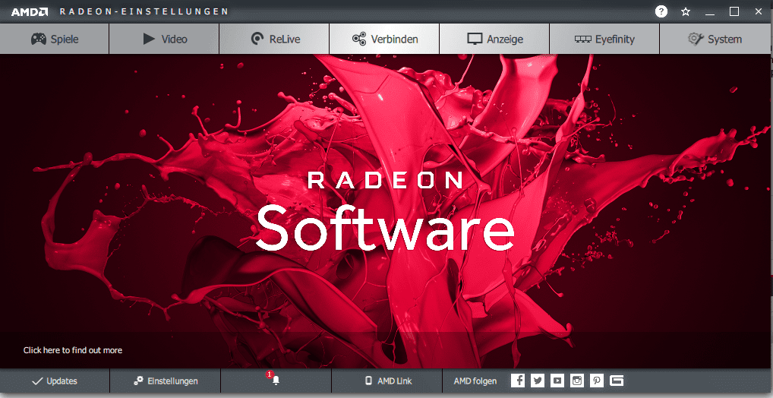The height and width of the screenshot is (398, 773).
Task: Click the AMD logo in title bar
Action: click(30, 12)
